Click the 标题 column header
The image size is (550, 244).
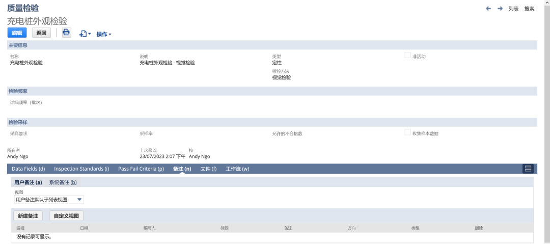coord(225,228)
